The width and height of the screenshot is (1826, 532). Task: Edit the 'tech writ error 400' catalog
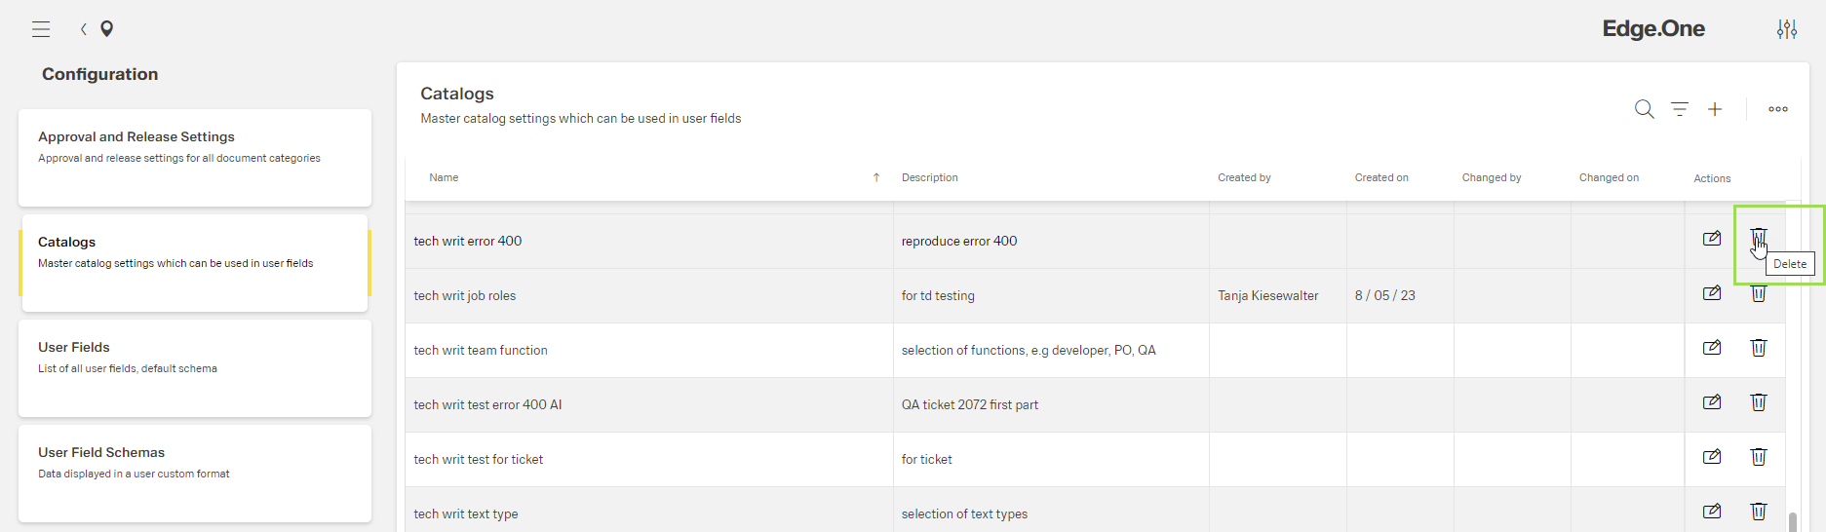tap(1711, 239)
